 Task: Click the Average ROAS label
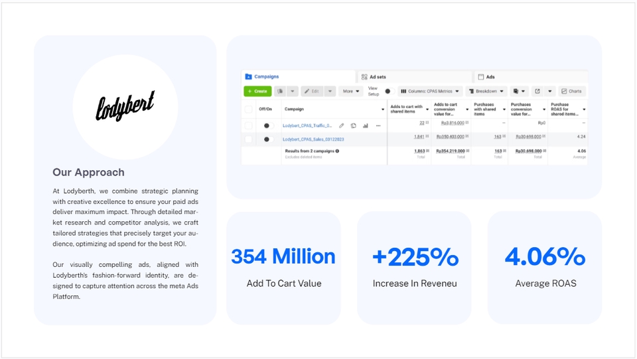[x=545, y=283]
